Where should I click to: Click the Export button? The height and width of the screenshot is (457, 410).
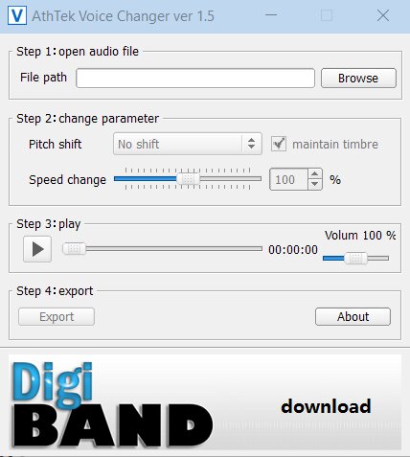click(57, 317)
